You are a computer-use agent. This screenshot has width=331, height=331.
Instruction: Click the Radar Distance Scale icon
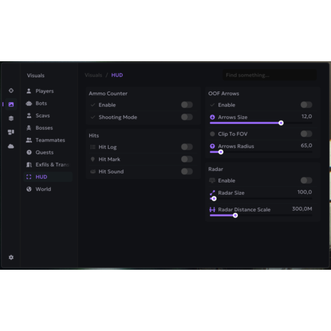tap(212, 210)
